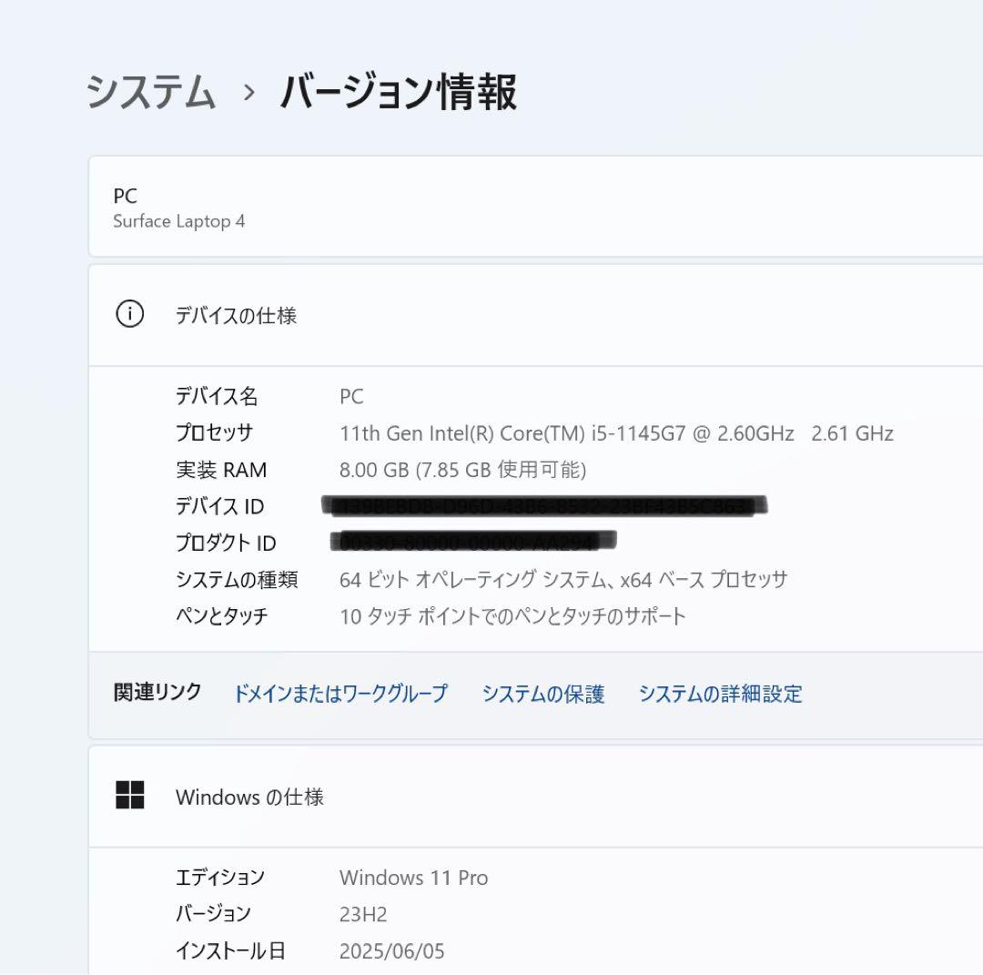983x975 pixels.
Task: Open システムの詳細設定 link
Action: 722,694
